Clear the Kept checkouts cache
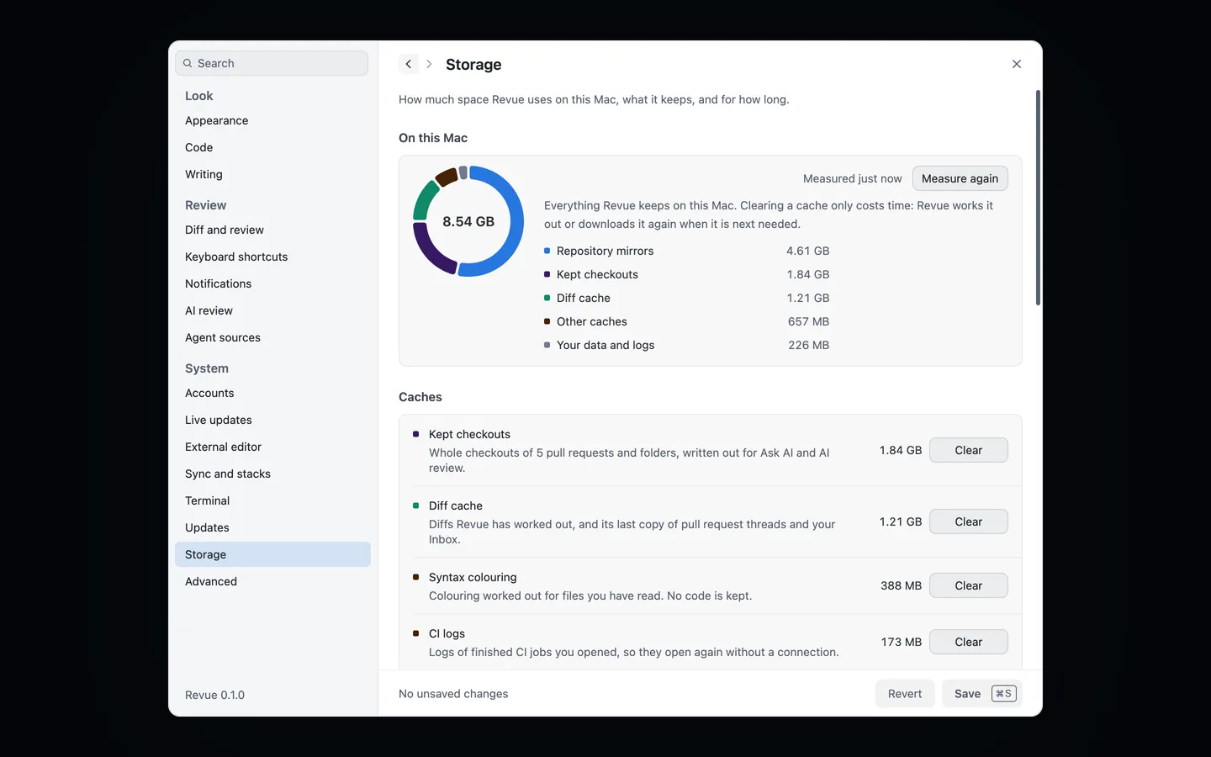The image size is (1211, 757). [x=968, y=450]
